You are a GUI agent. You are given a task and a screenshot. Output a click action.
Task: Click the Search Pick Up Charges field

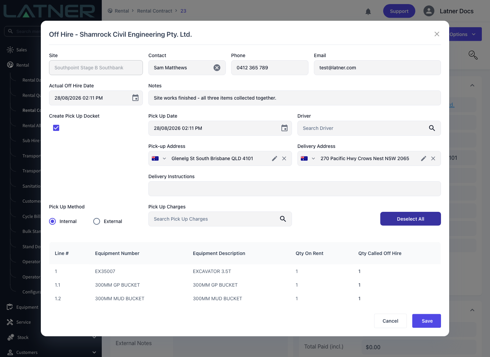pos(220,219)
